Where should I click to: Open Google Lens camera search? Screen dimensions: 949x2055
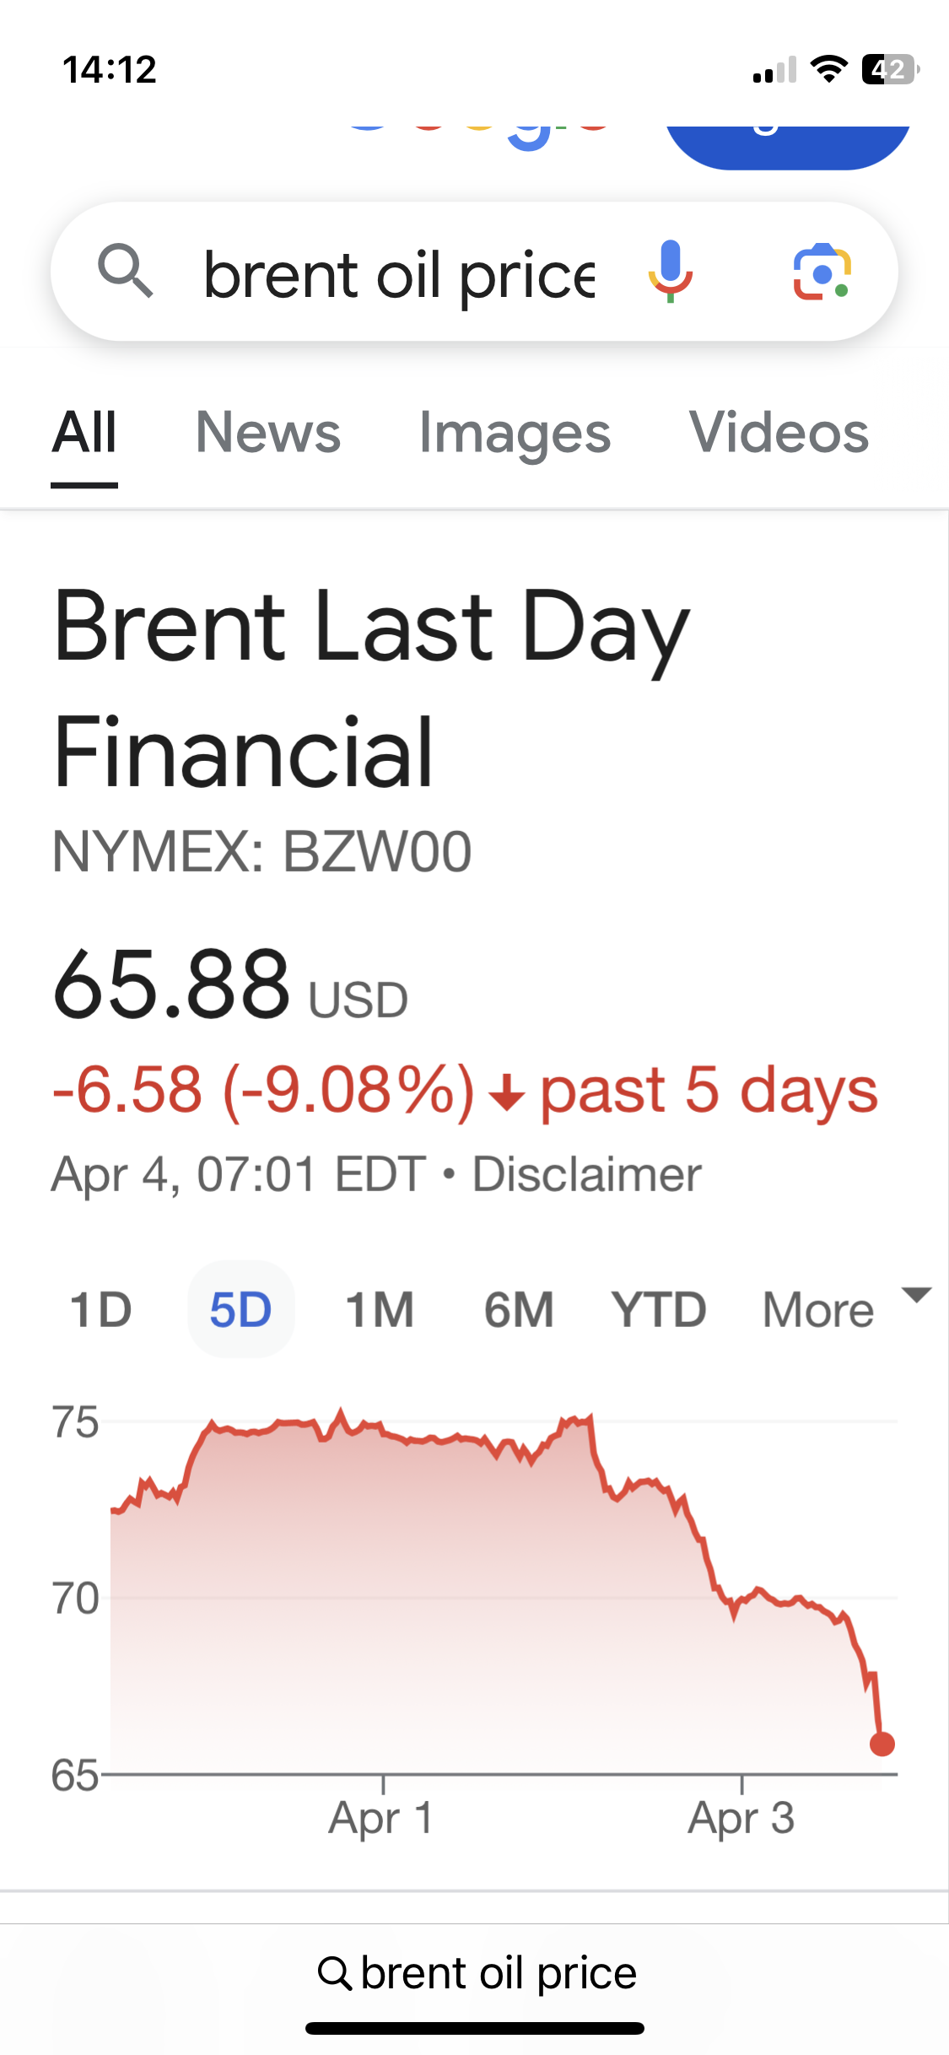click(x=822, y=271)
